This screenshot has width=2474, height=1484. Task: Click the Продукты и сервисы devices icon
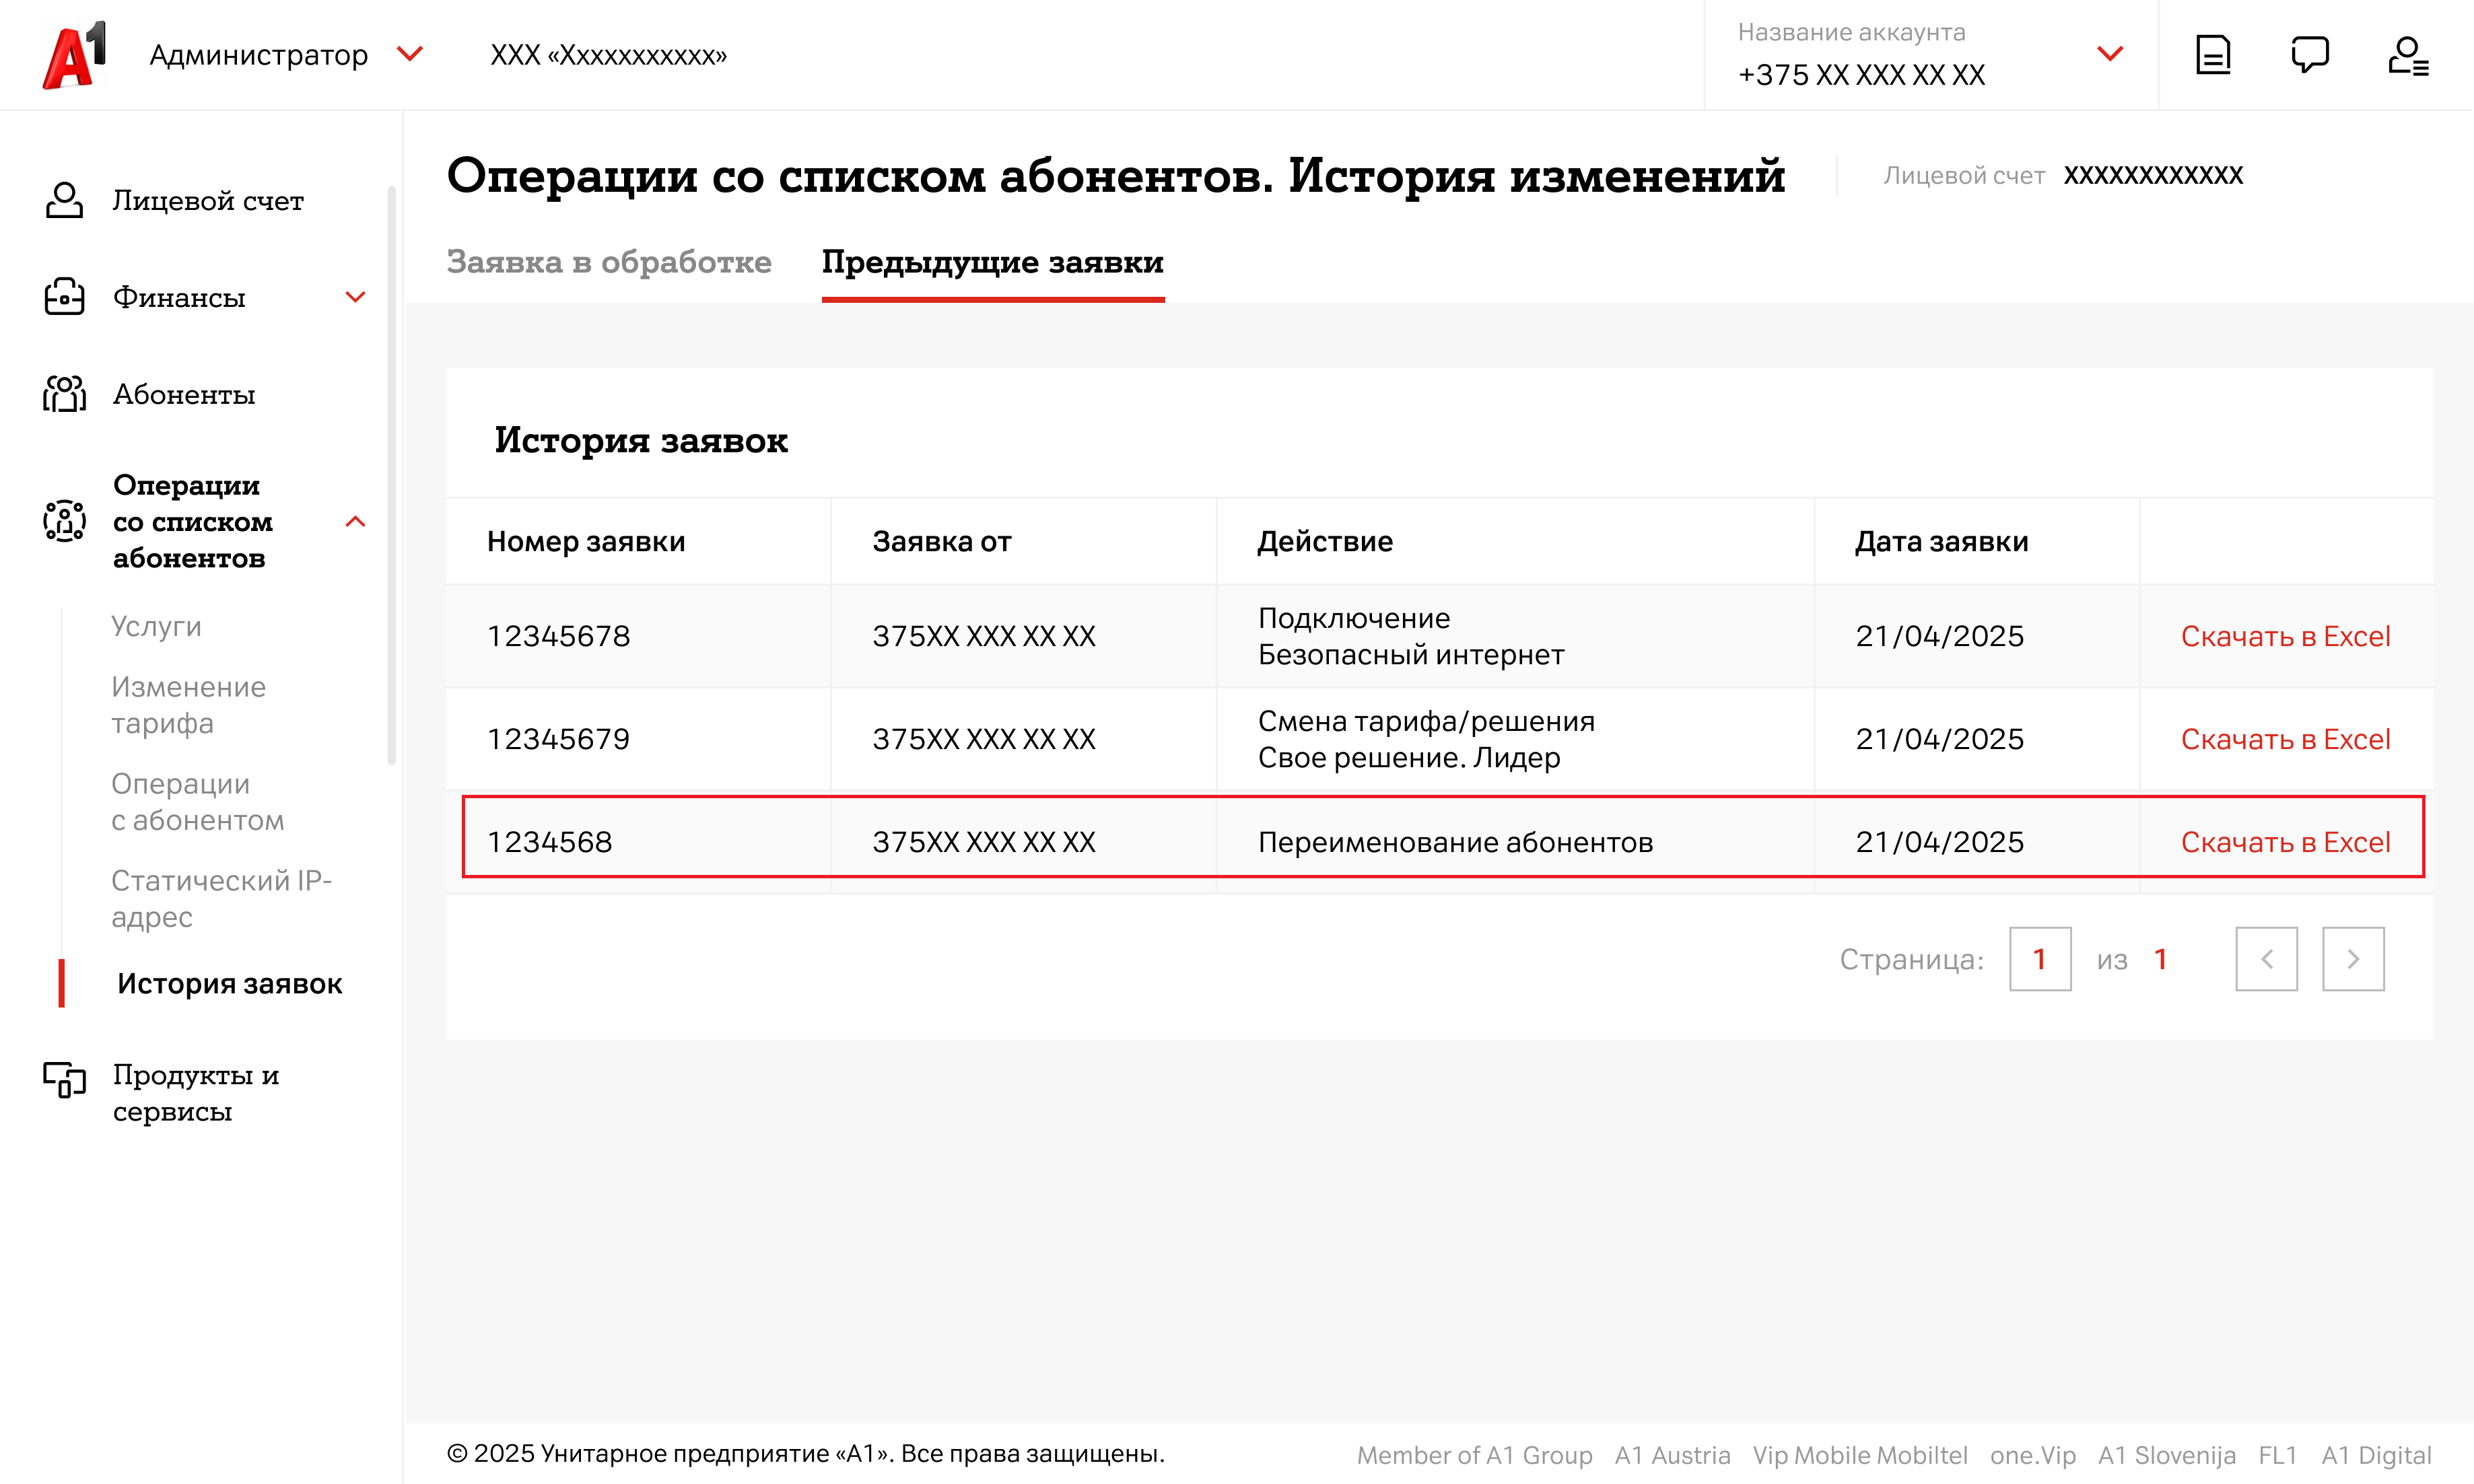point(64,1079)
